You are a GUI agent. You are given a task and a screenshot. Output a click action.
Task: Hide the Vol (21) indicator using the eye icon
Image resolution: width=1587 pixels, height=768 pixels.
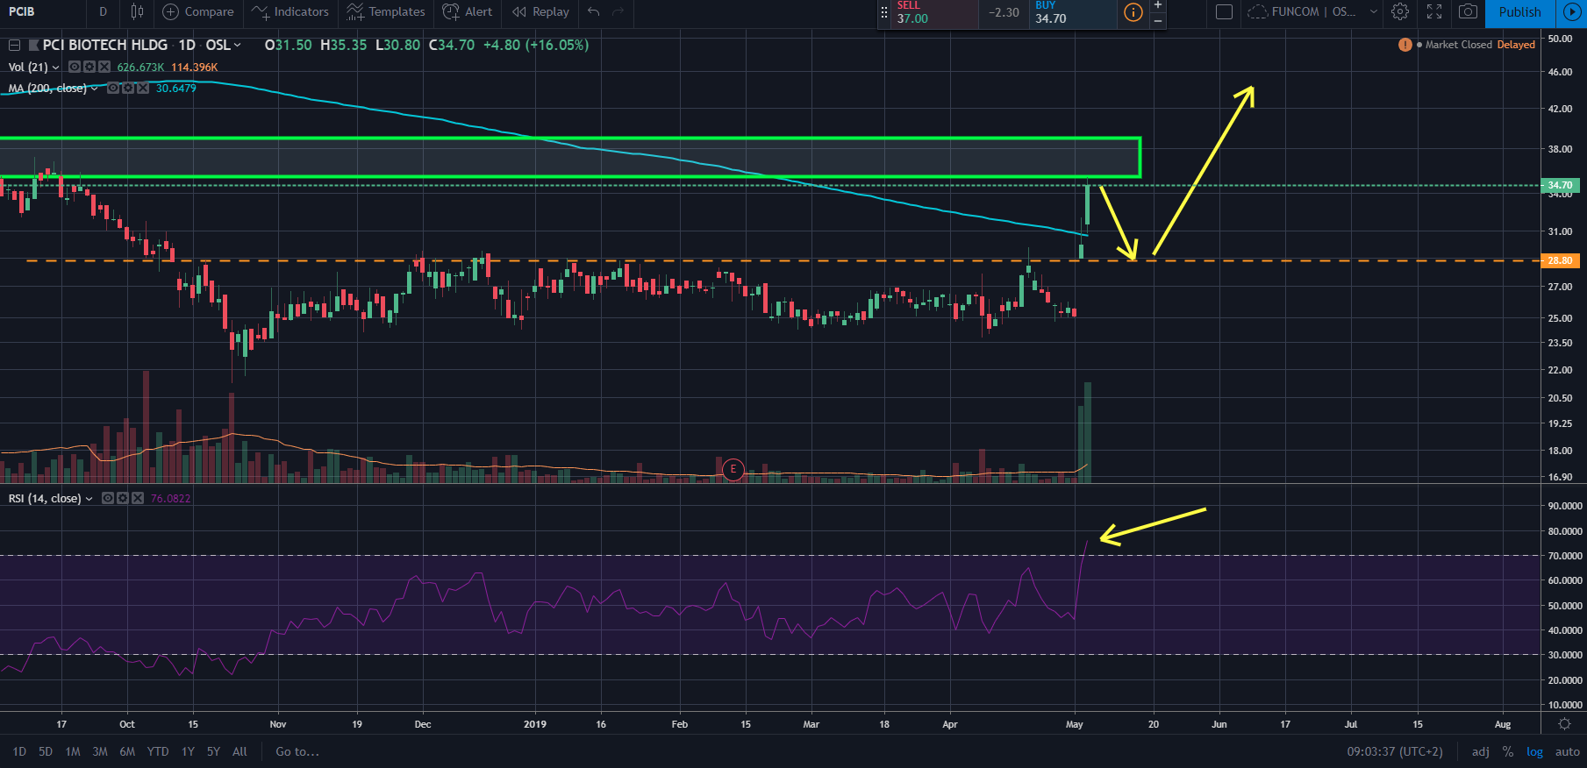75,67
